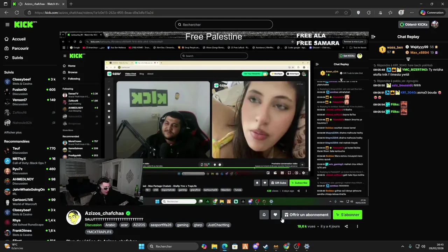Open JohnWhatsGoingOn recommended channel
Viewport: 448px width, 252px height.
30,191
